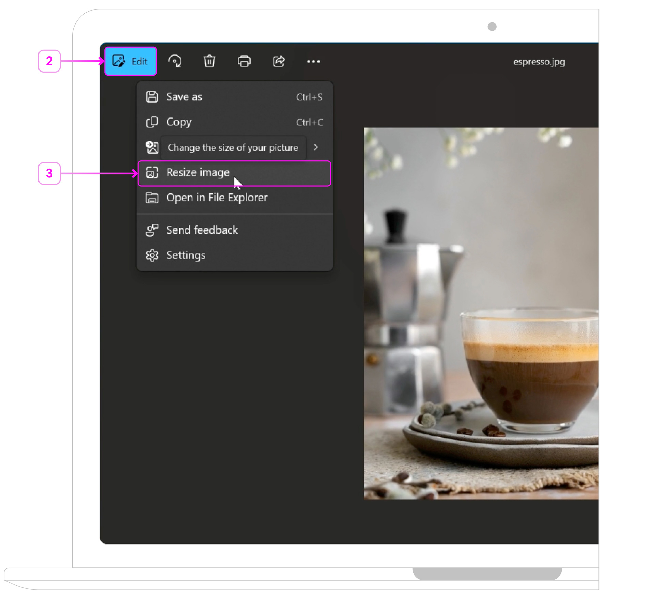
Task: Choose Save as from the menu
Action: [184, 97]
